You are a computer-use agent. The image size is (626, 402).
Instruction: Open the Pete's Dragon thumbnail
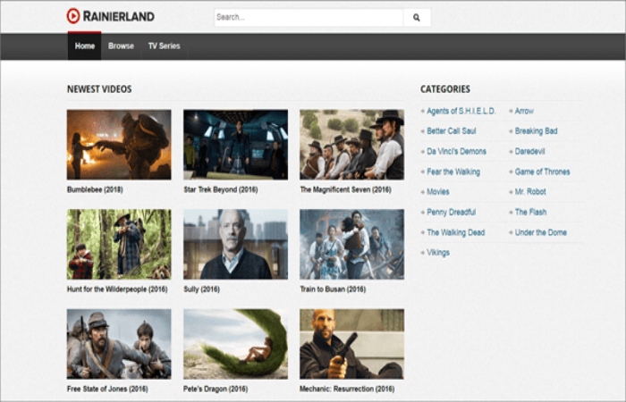click(235, 344)
